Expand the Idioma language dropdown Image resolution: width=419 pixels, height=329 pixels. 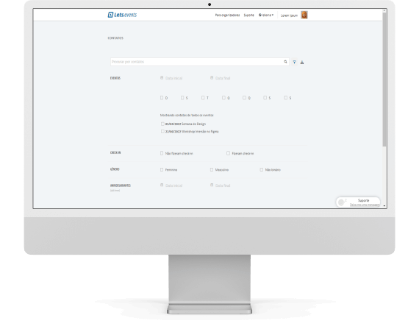tap(266, 15)
